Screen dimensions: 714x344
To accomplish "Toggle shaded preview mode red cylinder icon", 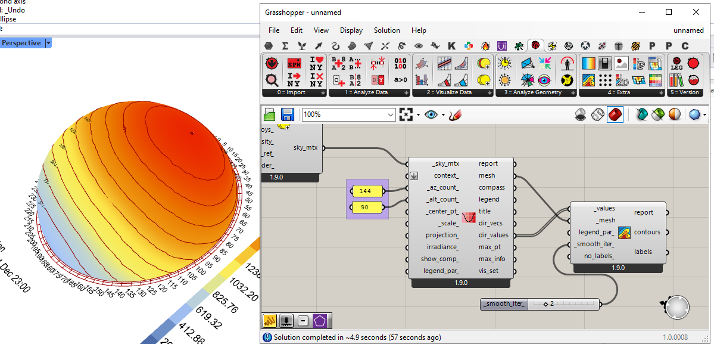I will click(615, 114).
